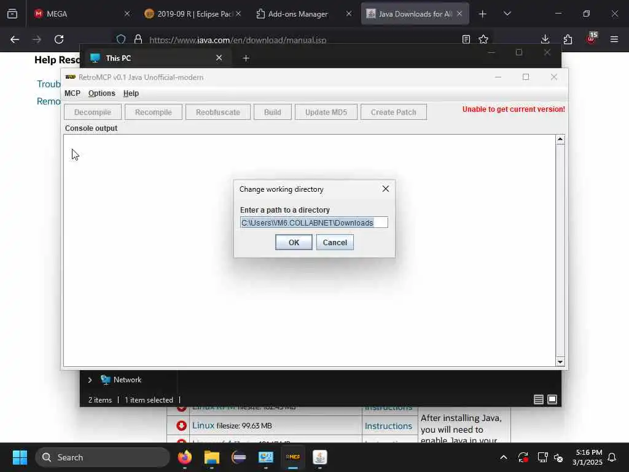Click OK in Change working directory dialog
629x472 pixels.
tap(294, 242)
